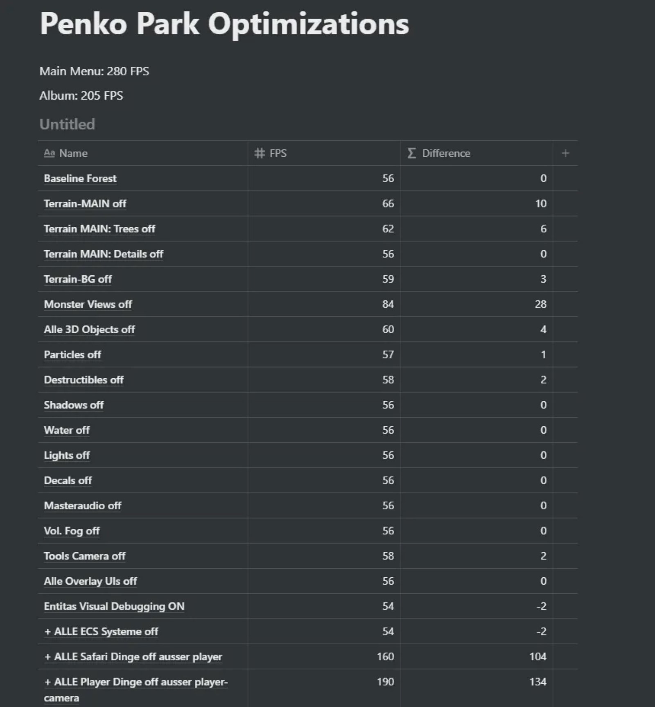Open the Difference column header menu
Viewport: 655px width, 707px height.
(446, 153)
